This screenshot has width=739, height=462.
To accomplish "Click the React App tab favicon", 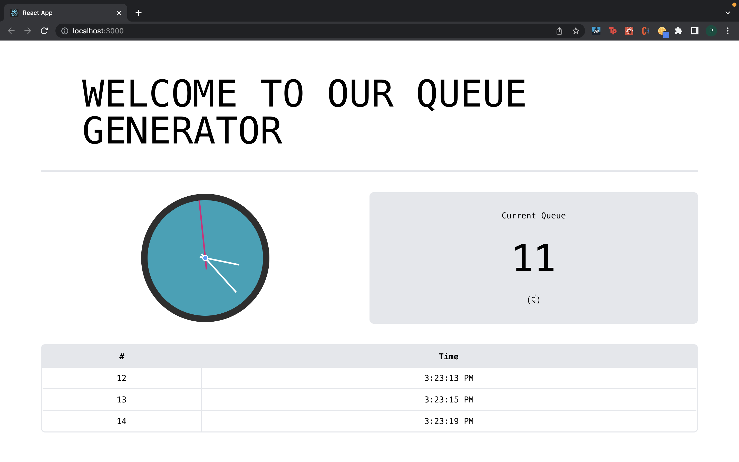I will click(x=14, y=13).
